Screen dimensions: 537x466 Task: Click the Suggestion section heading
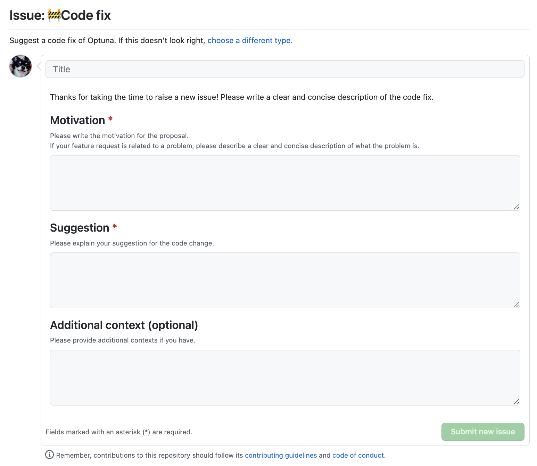point(80,228)
